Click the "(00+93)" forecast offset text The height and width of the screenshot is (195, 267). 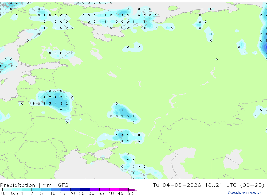click(x=252, y=185)
